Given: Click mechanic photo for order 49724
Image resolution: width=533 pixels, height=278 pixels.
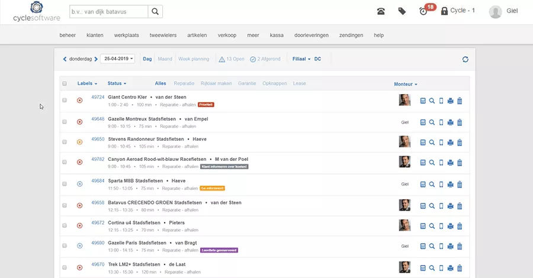Looking at the screenshot, I should (404, 100).
